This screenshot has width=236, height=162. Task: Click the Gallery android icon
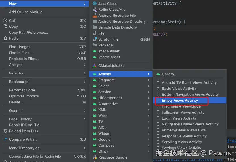point(158,74)
